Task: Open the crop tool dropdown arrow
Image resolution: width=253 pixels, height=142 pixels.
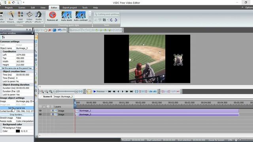Action: pos(108,20)
